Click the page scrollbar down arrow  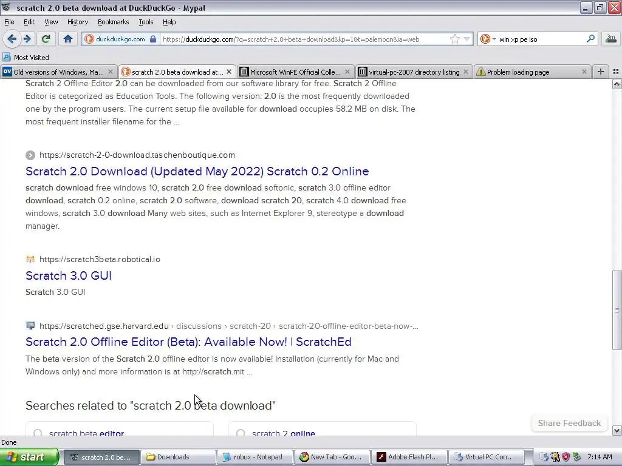617,430
